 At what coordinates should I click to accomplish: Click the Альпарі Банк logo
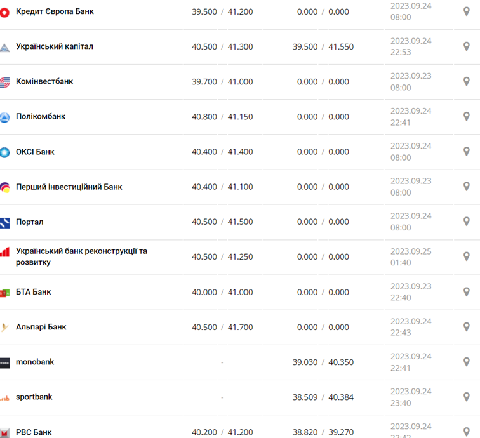click(5, 328)
